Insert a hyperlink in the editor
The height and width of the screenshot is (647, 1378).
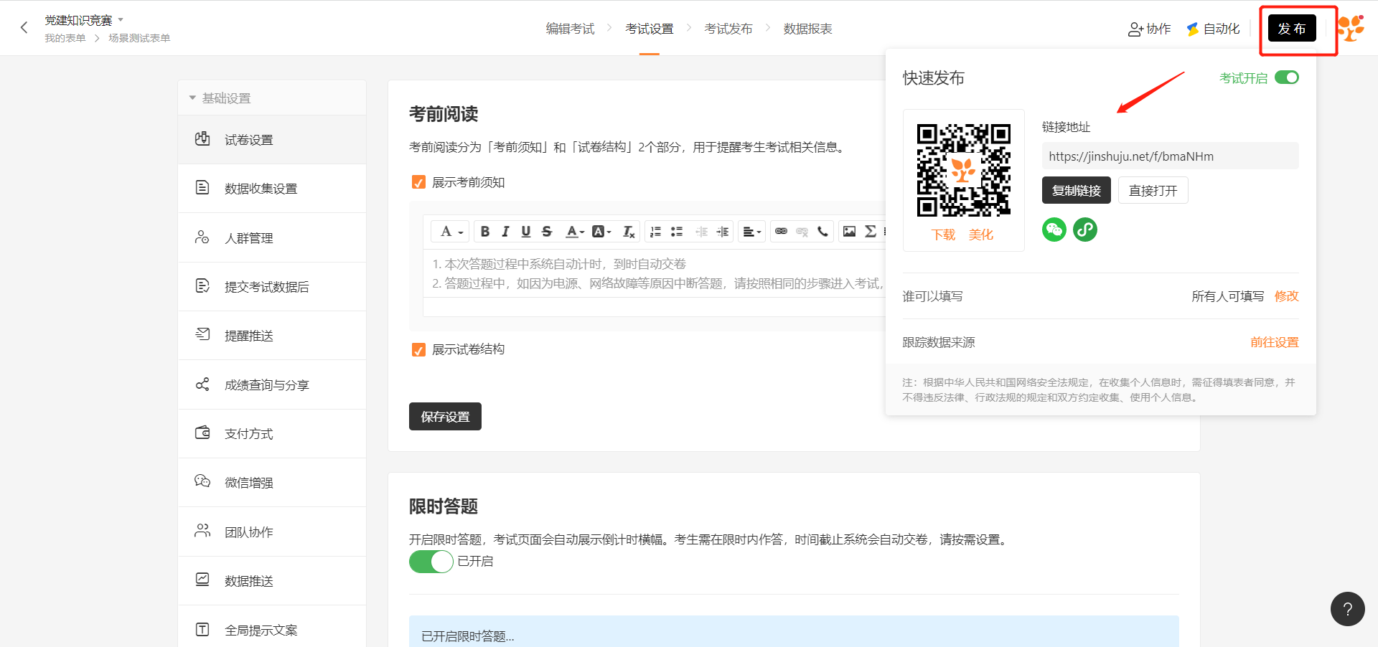(x=781, y=232)
